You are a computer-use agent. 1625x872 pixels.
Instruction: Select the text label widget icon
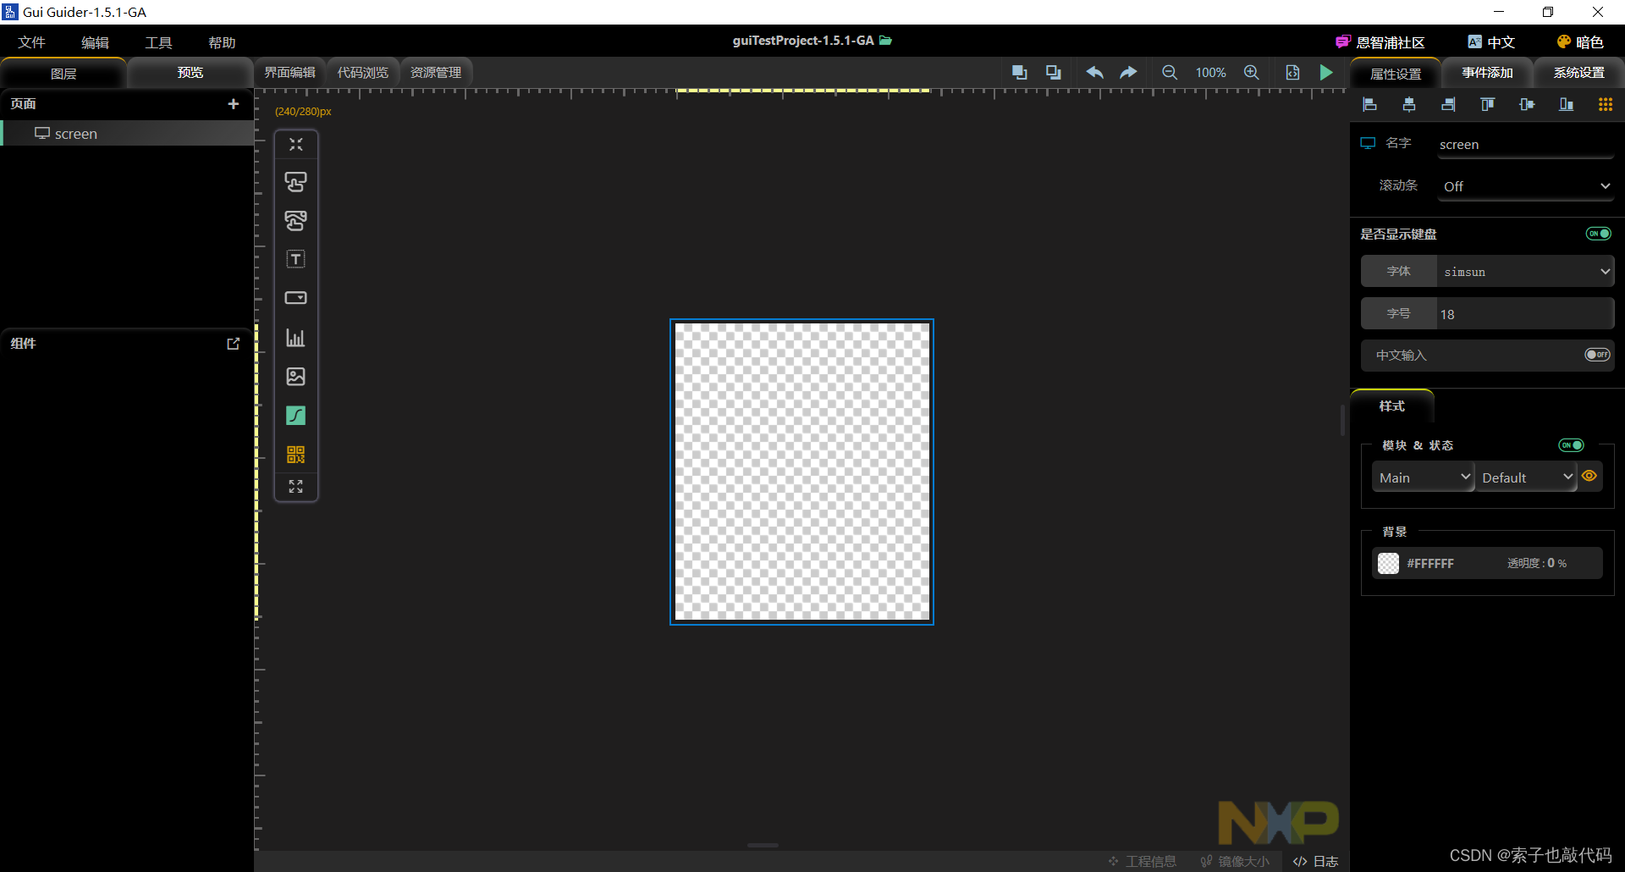[x=295, y=259]
